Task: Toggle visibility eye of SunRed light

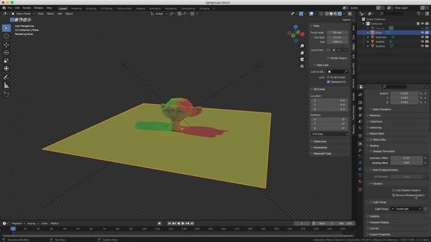Action: point(422,42)
